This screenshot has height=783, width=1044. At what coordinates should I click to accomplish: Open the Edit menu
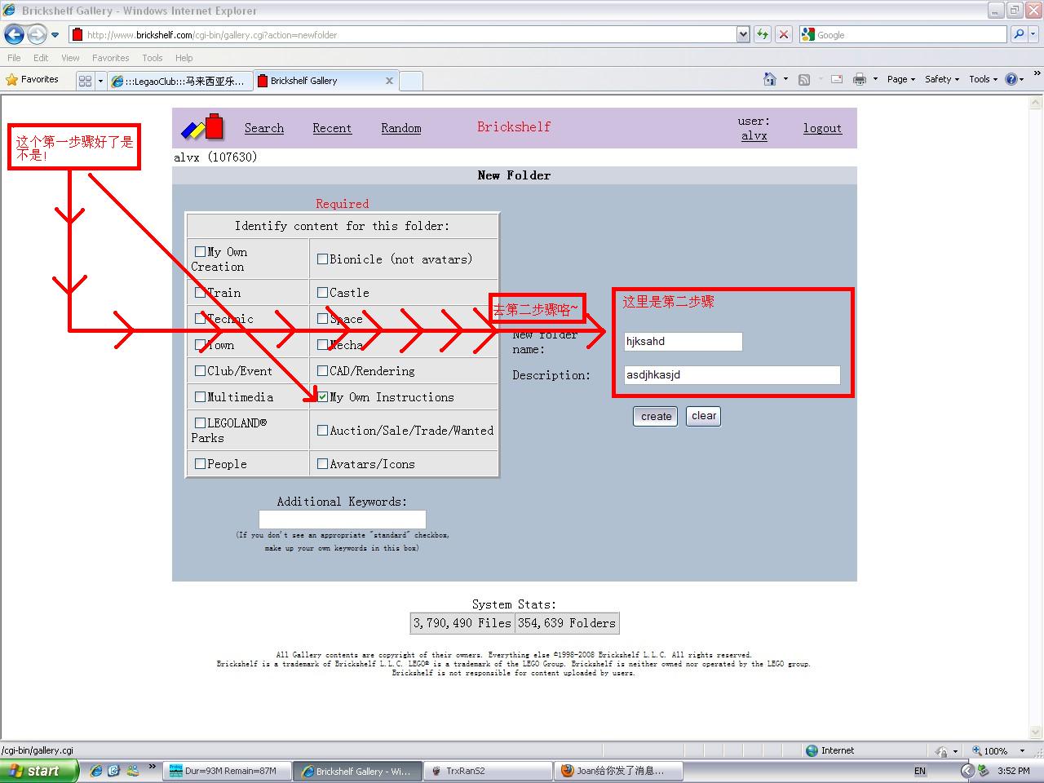pos(41,58)
